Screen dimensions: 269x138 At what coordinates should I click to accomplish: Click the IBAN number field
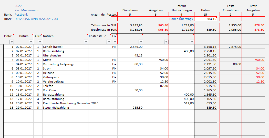[x=36, y=19]
